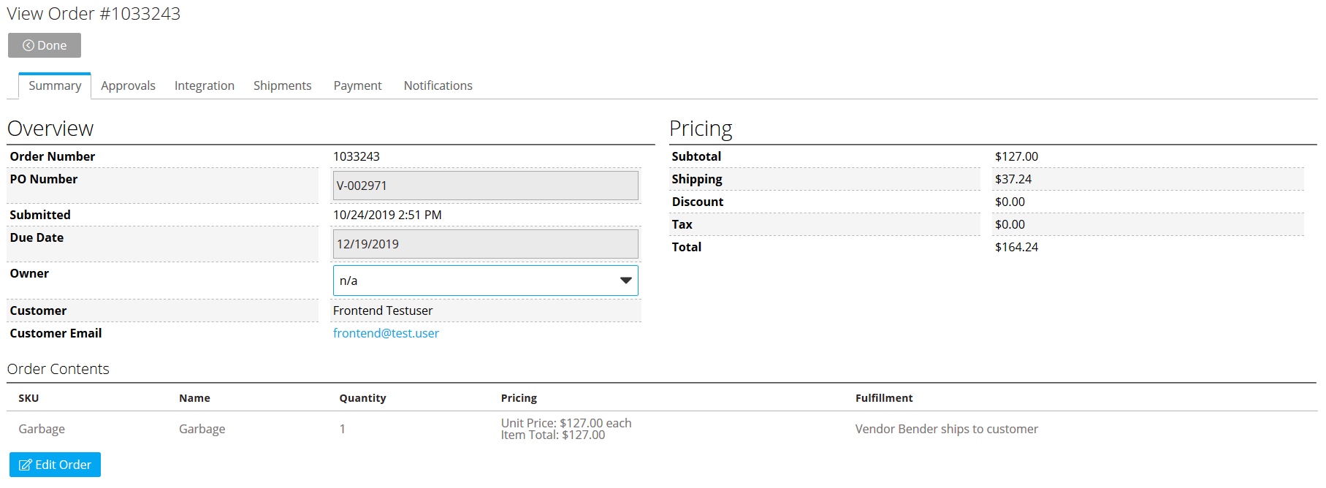Focus the Due Date input field
The image size is (1326, 488).
point(485,244)
